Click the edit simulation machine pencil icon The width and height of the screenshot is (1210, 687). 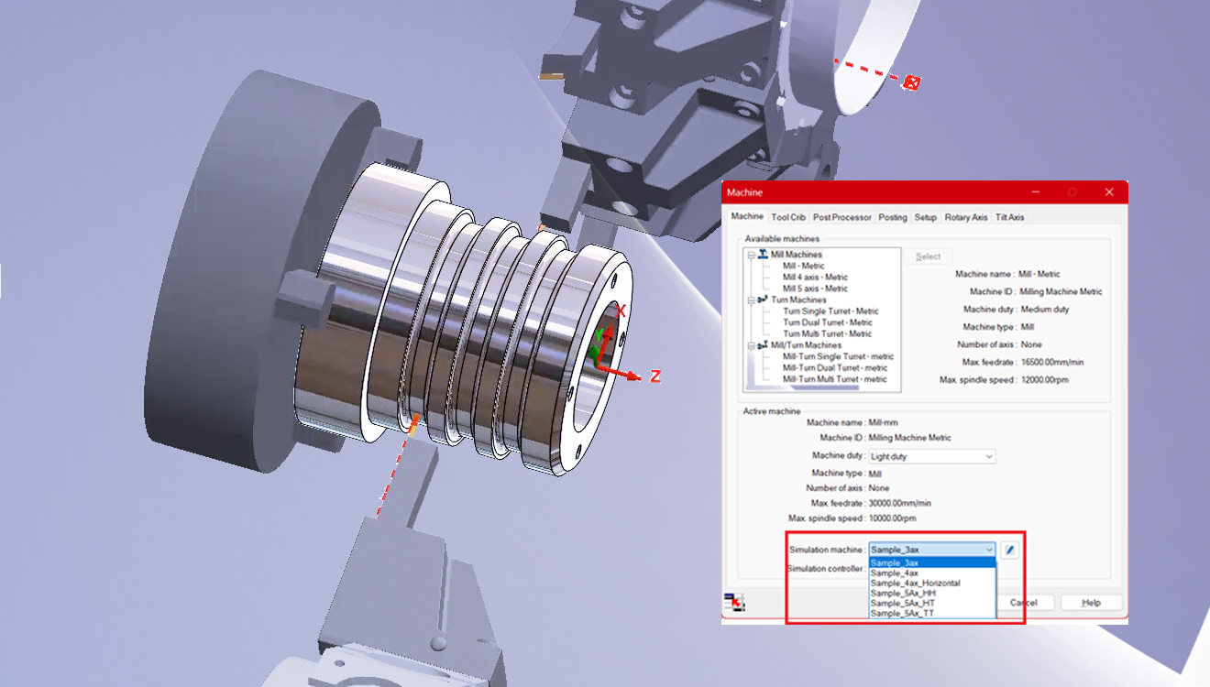pyautogui.click(x=1008, y=550)
